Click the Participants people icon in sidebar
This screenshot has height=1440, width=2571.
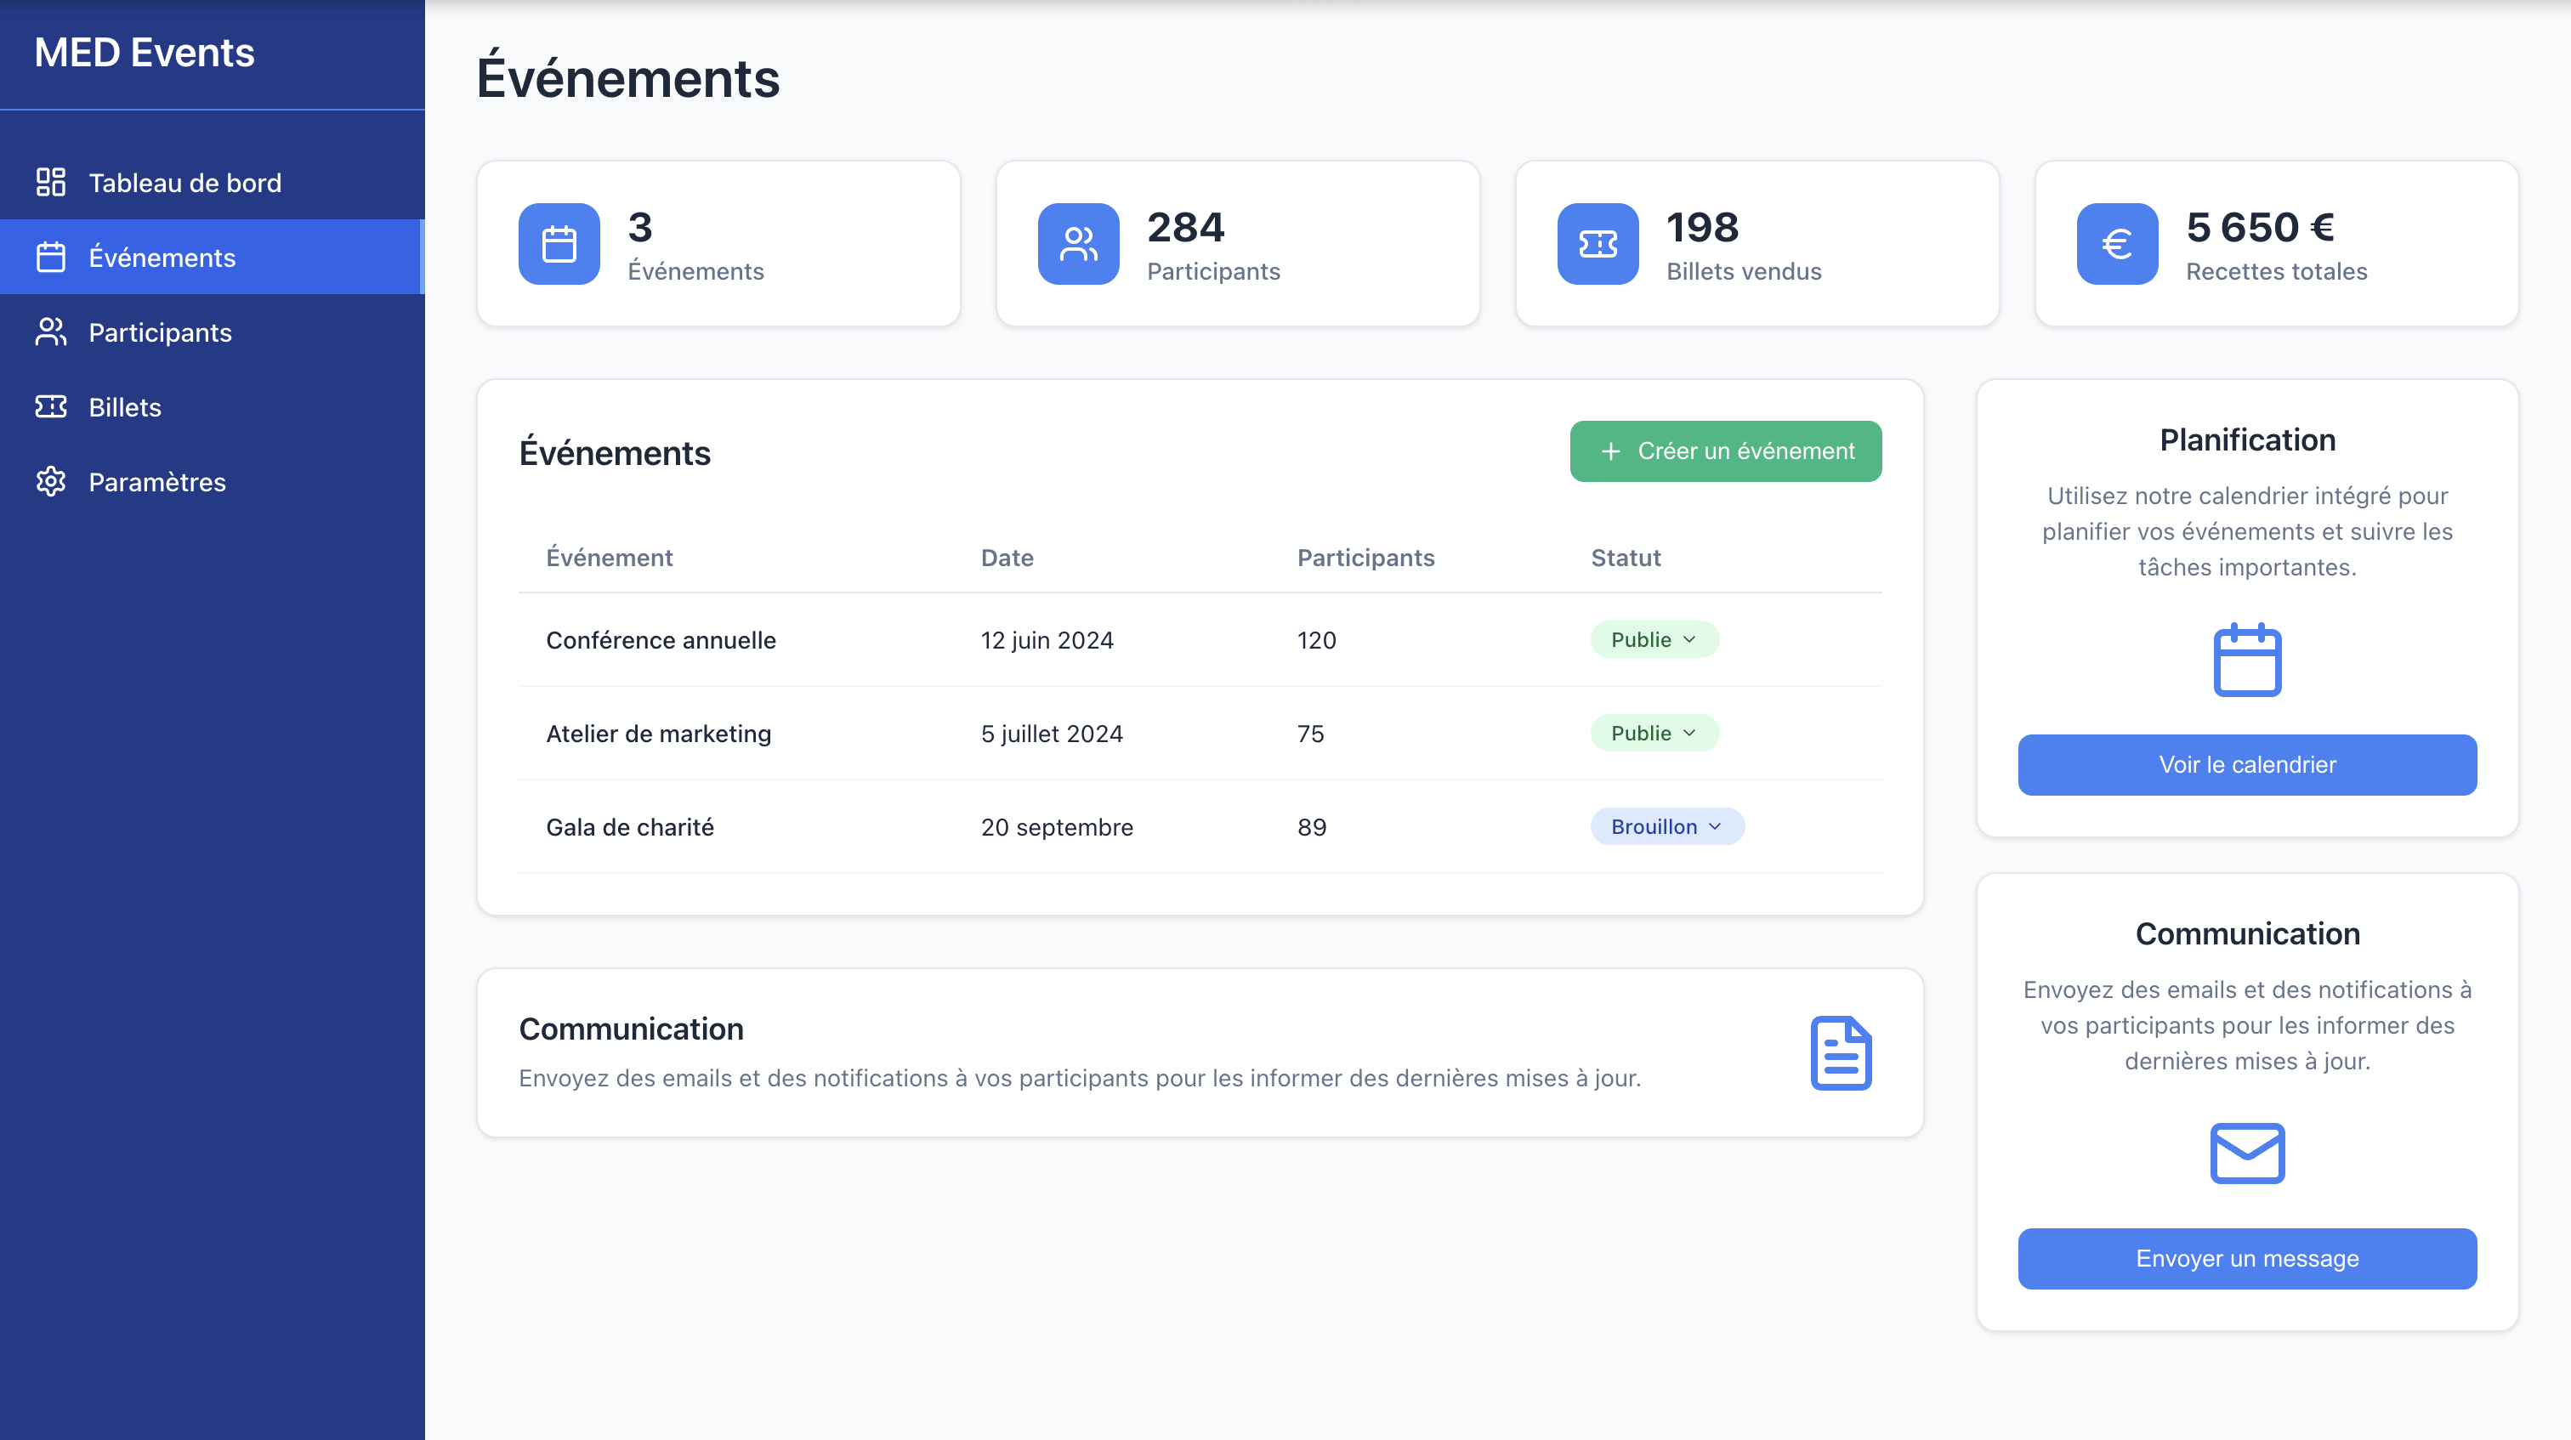pyautogui.click(x=51, y=332)
